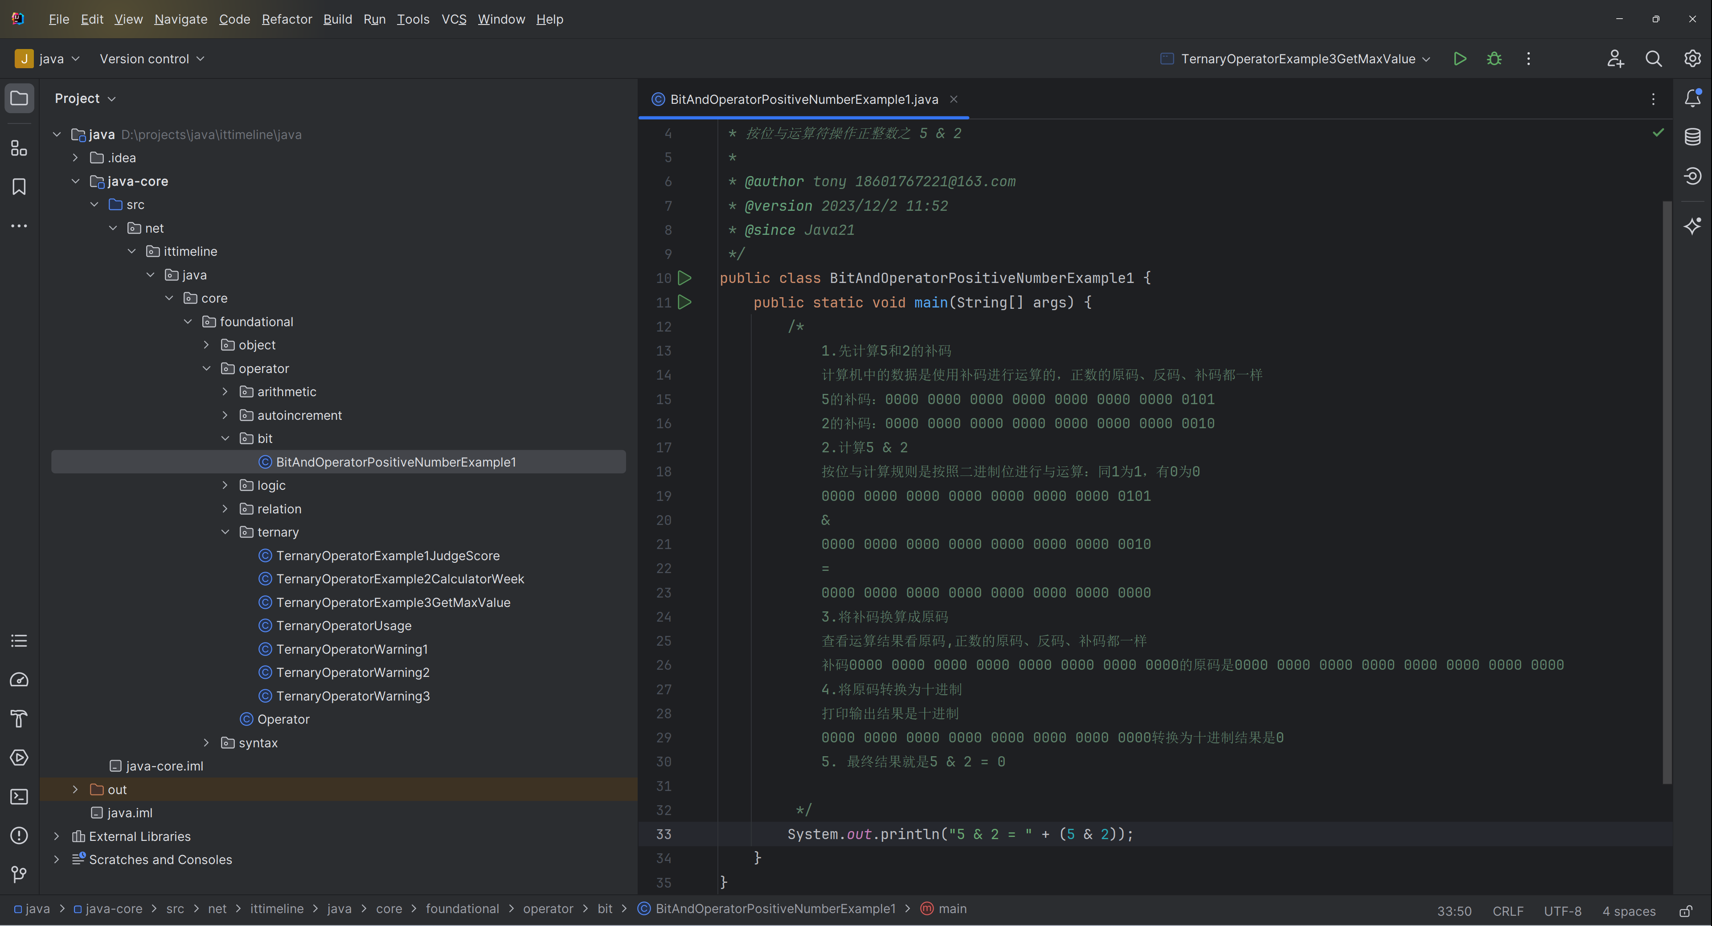Open the Database tool window

pos(1692,137)
